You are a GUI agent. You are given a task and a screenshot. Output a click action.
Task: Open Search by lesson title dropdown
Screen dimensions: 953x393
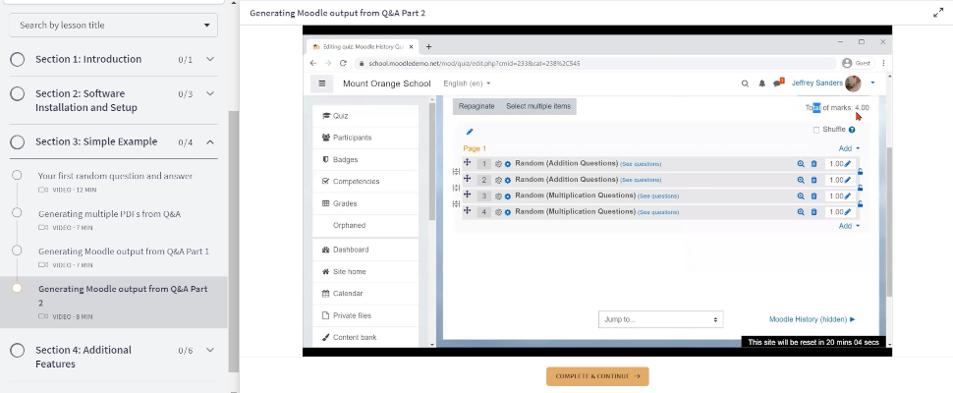tap(114, 25)
